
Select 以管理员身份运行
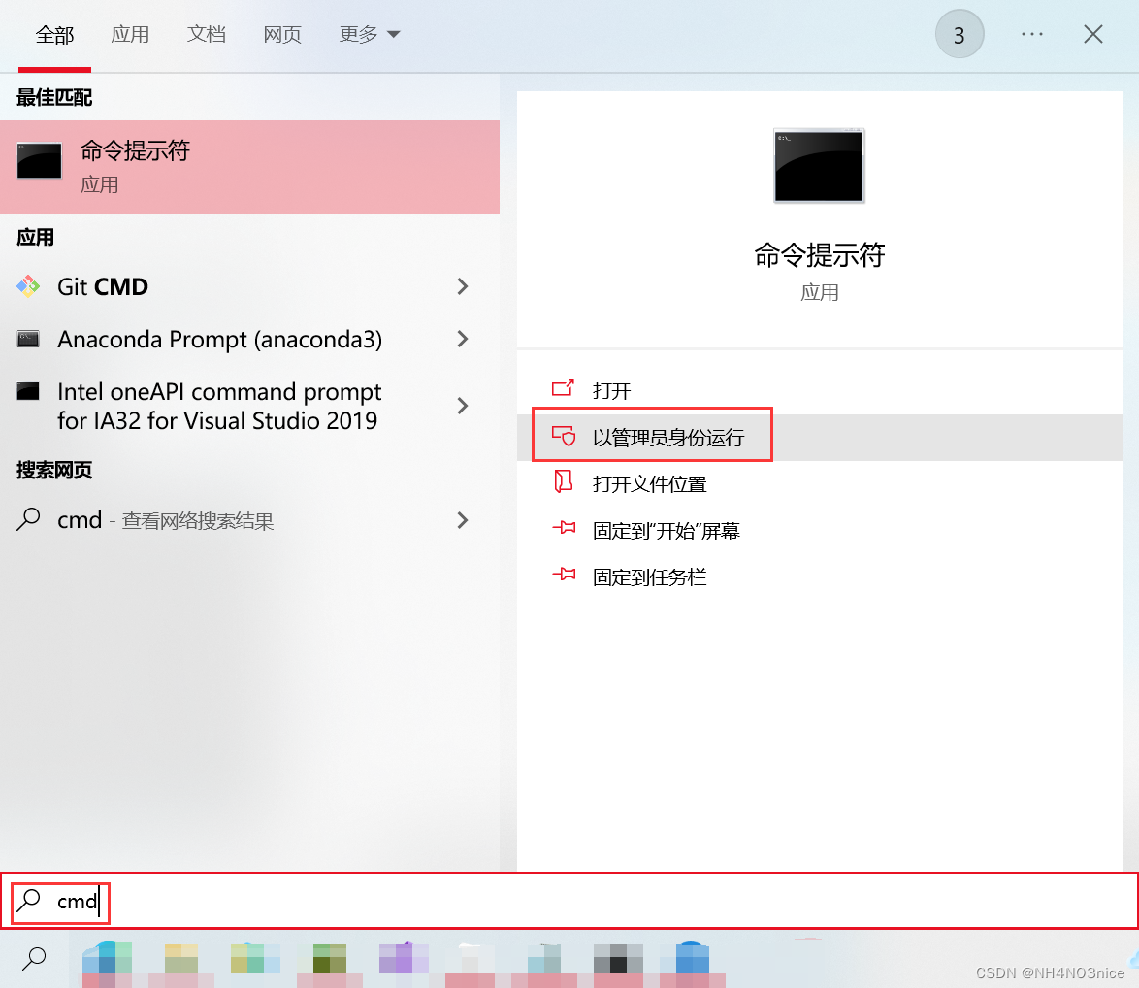[820, 438]
